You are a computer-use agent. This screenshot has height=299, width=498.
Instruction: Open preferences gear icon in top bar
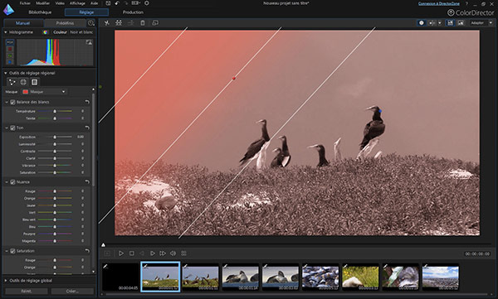click(146, 3)
